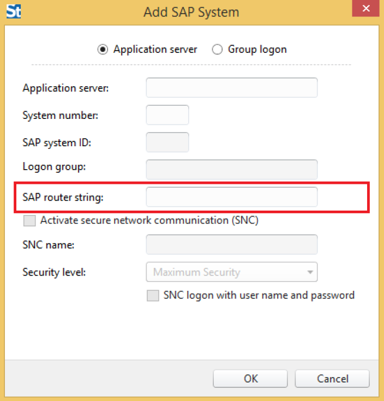Focus the Application server text field
This screenshot has height=401, width=384.
point(232,88)
